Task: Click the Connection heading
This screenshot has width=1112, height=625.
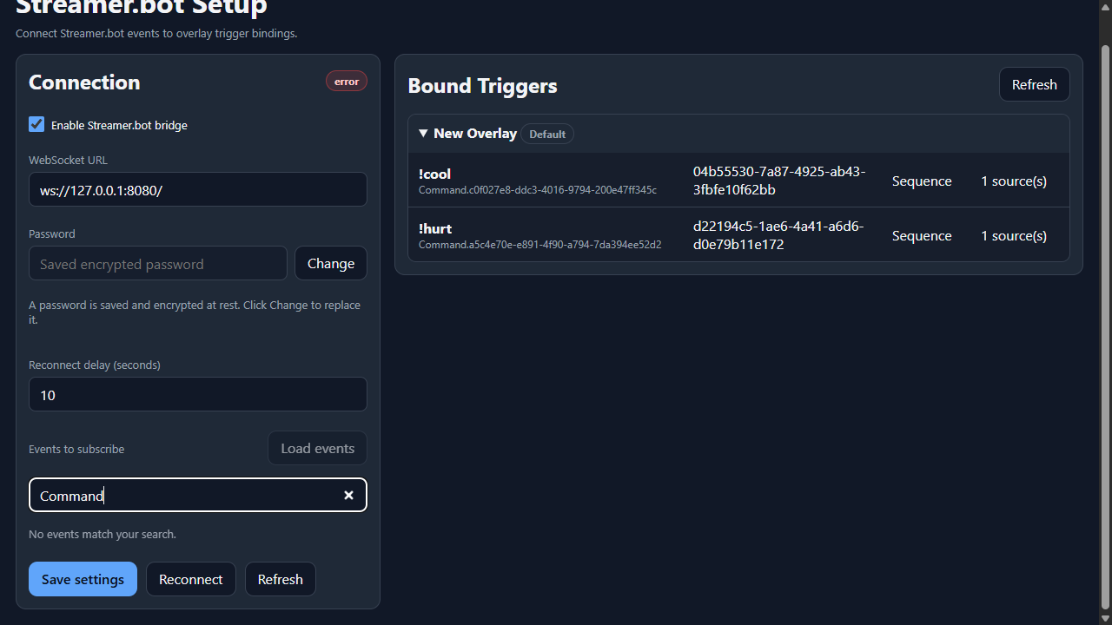Action: pos(84,82)
